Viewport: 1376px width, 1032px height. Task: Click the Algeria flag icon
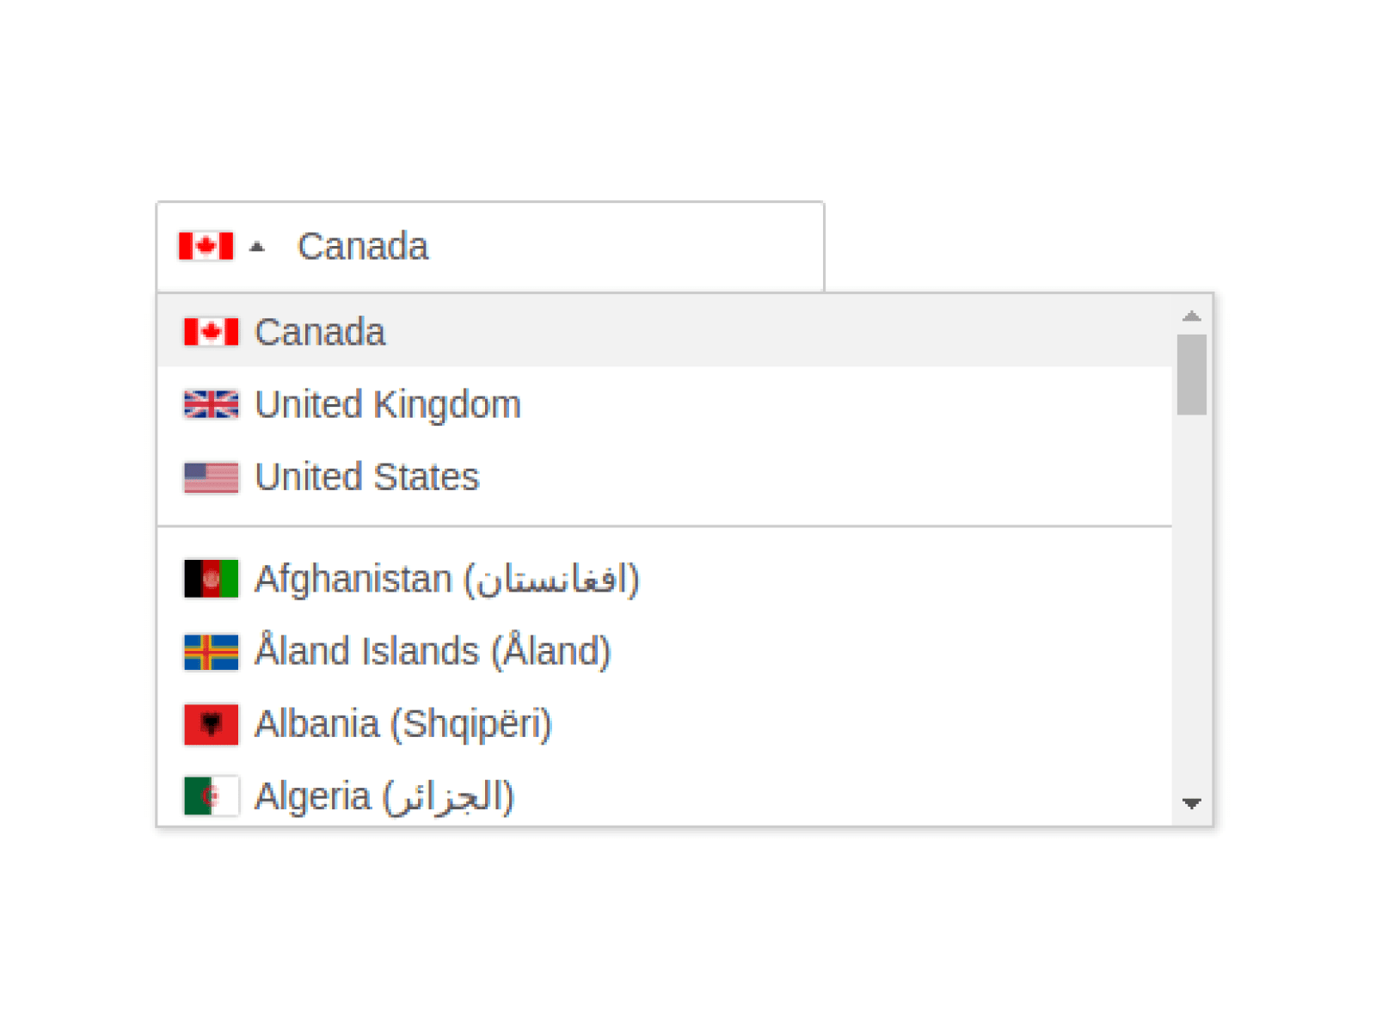[x=211, y=796]
